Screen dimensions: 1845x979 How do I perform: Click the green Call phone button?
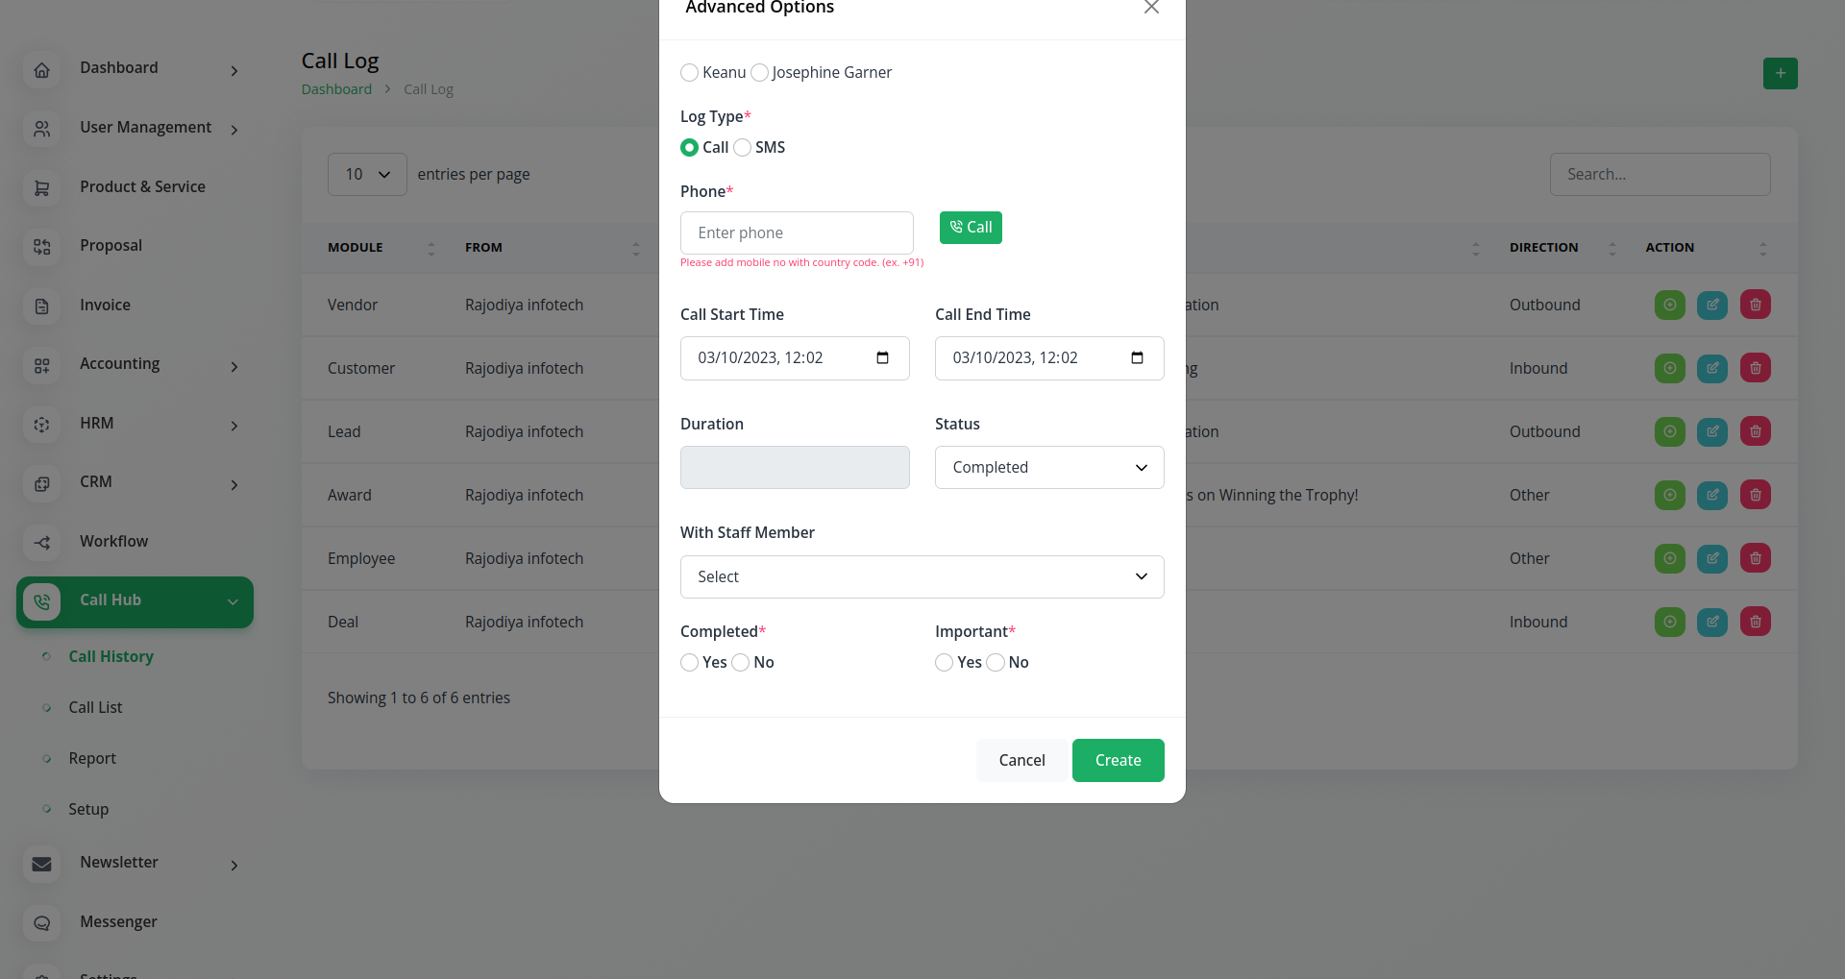click(971, 228)
